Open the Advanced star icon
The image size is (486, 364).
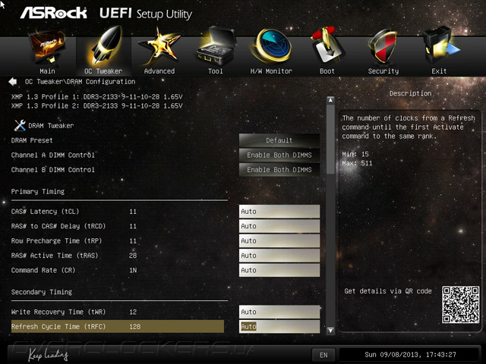click(159, 46)
